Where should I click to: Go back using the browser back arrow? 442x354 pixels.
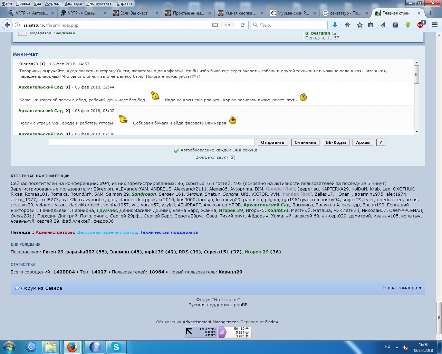tap(7, 25)
